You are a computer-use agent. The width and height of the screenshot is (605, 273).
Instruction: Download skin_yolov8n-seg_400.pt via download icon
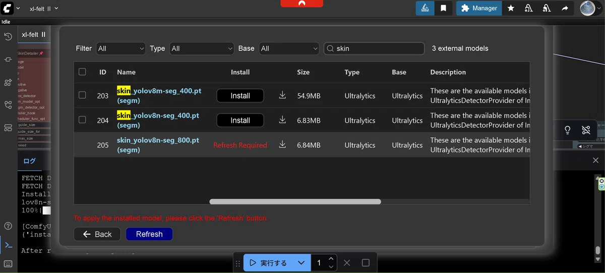tap(282, 120)
